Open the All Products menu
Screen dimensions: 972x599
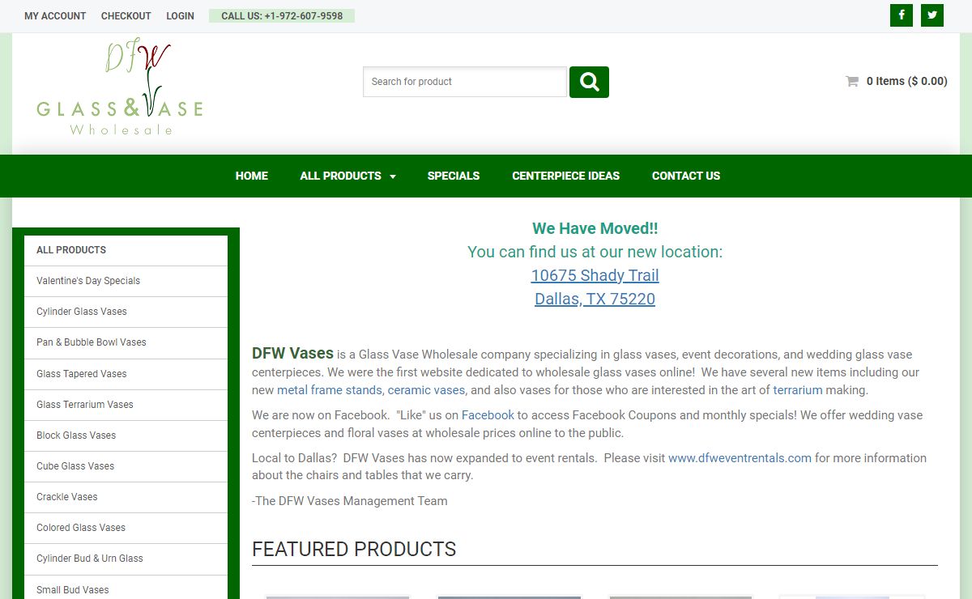(341, 176)
